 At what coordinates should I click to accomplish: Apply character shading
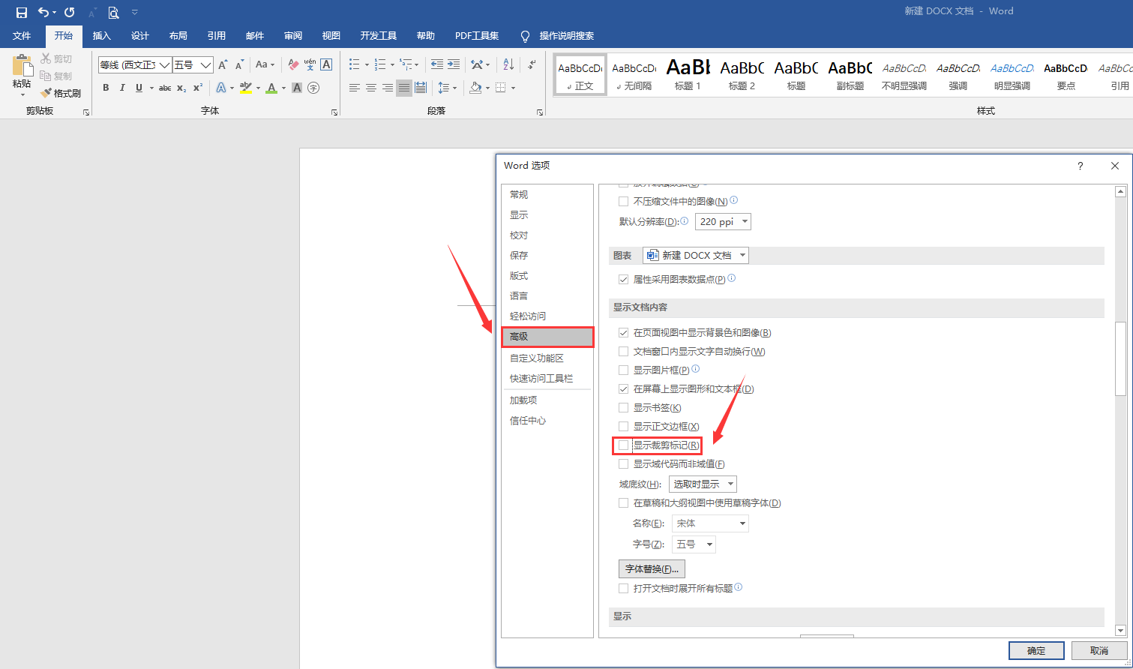[x=297, y=88]
